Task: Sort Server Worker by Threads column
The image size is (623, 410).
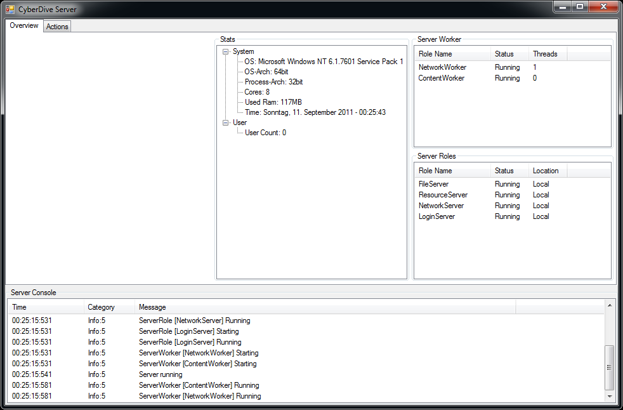Action: [545, 54]
